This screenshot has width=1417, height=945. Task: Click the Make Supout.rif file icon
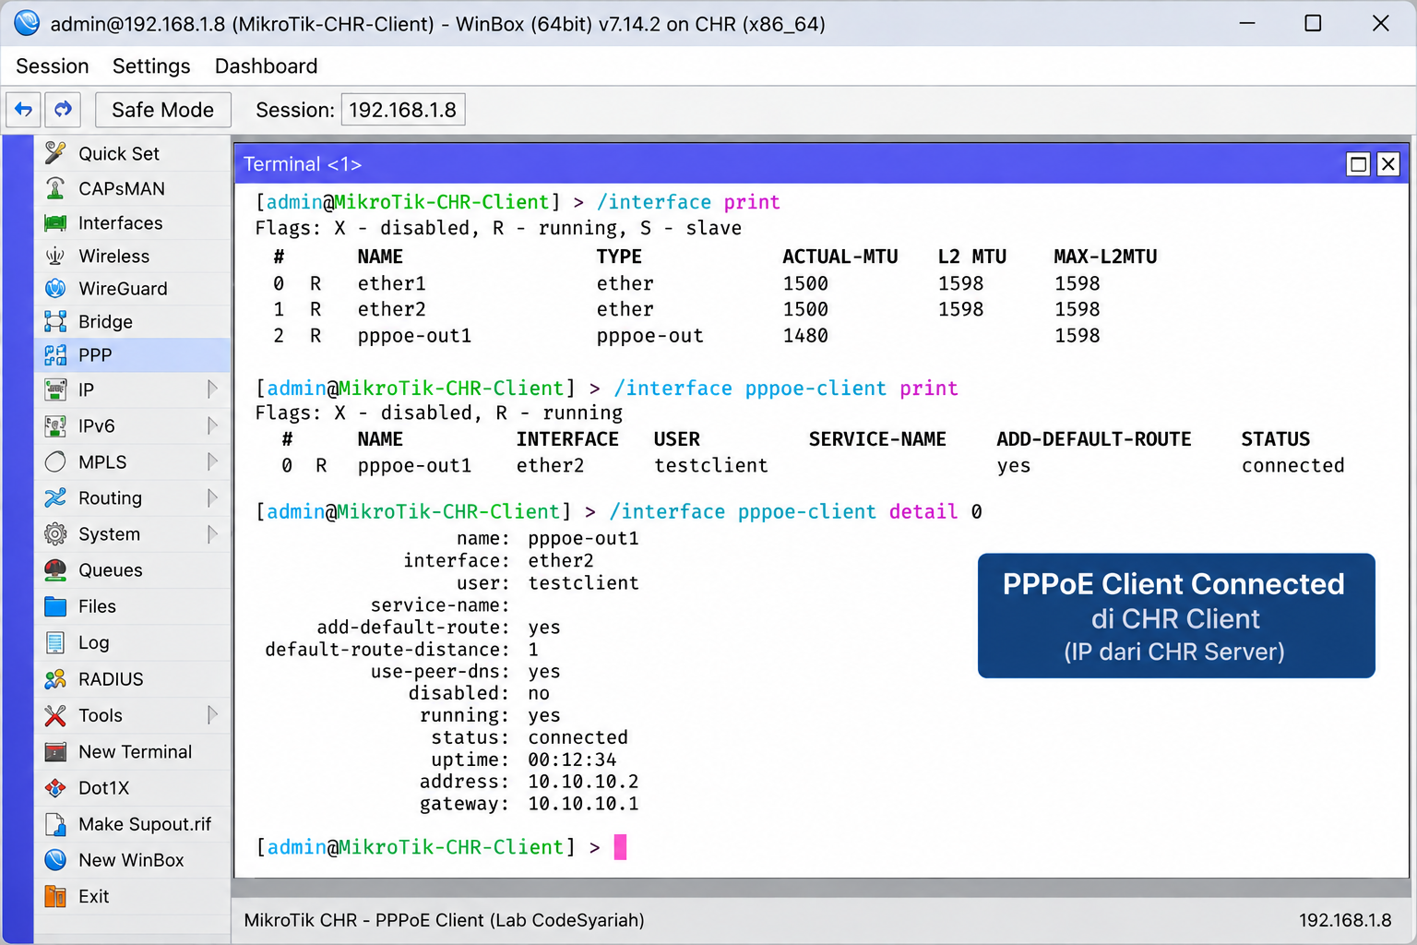[55, 824]
